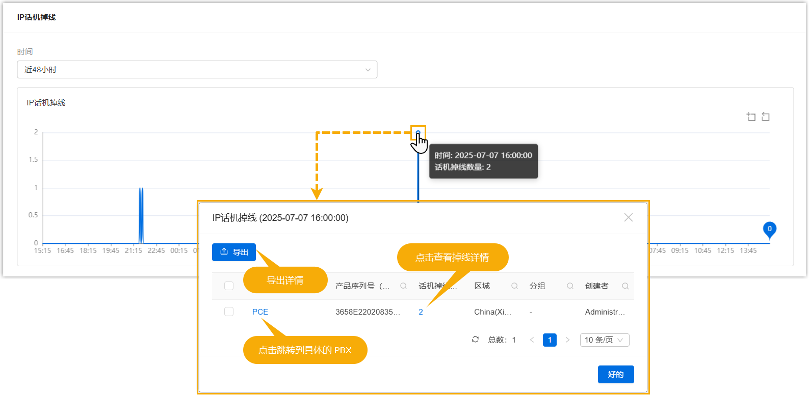This screenshot has height=395, width=809.
Task: Close the IP话机掉线 details dialog
Action: pos(628,217)
